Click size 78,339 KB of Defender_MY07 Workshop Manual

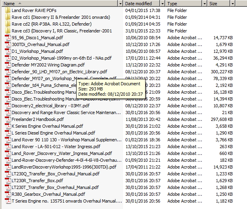point(223,78)
